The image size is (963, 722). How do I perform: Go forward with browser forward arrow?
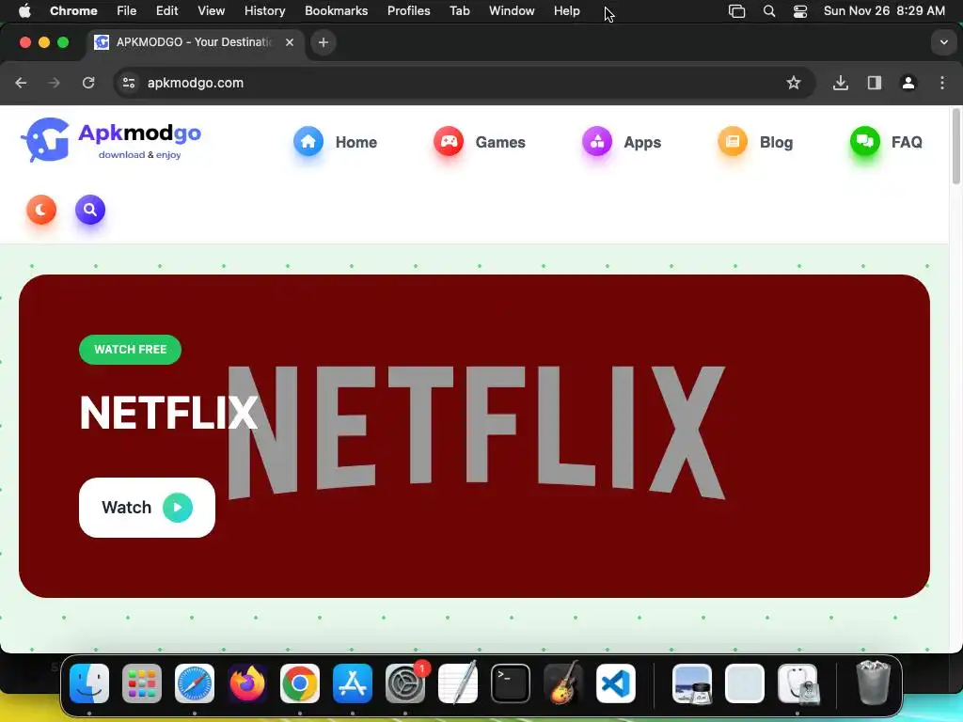[55, 83]
